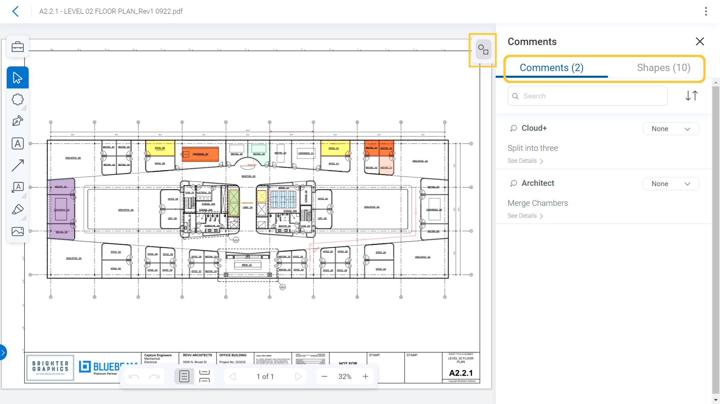This screenshot has width=720, height=404.
Task: Open See Details for Split into three
Action: (525, 160)
